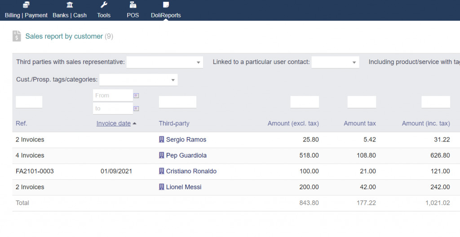This screenshot has width=460, height=237.
Task: Sort by Invoice date column header
Action: click(114, 124)
